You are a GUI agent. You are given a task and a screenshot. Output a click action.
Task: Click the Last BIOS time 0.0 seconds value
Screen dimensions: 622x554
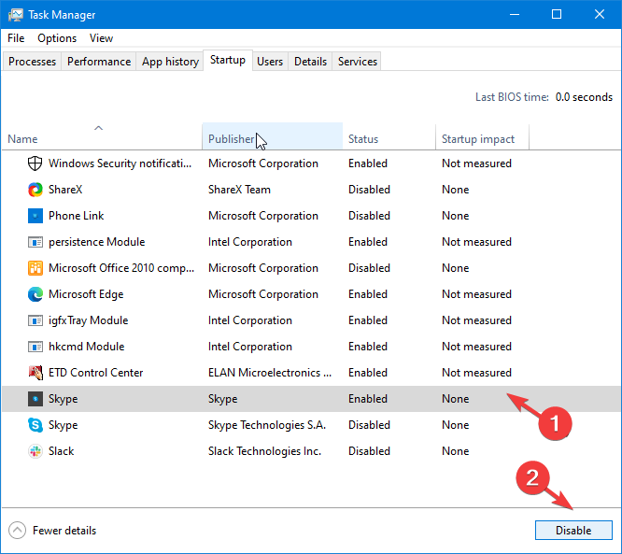pos(584,97)
